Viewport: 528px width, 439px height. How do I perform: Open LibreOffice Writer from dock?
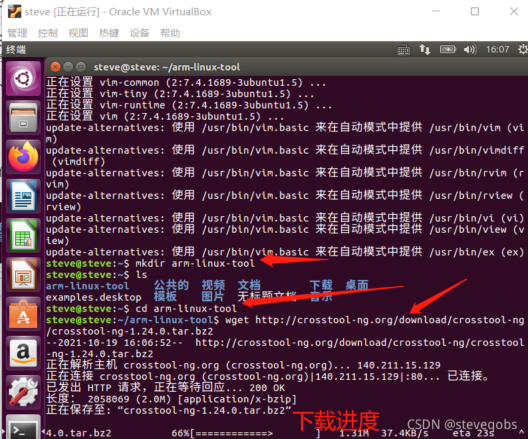[23, 196]
